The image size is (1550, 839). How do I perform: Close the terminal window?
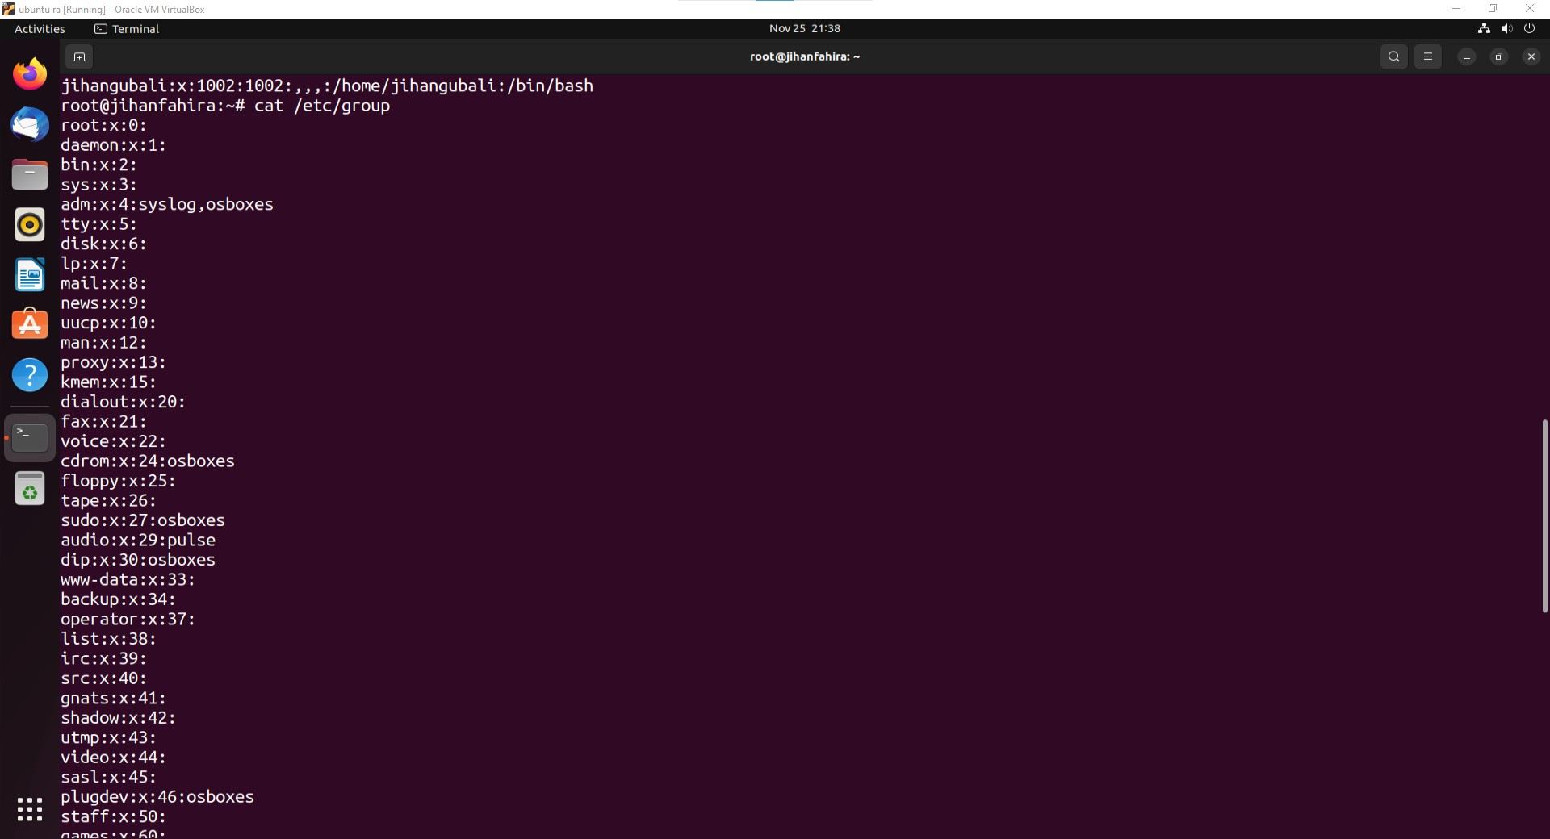1531,56
